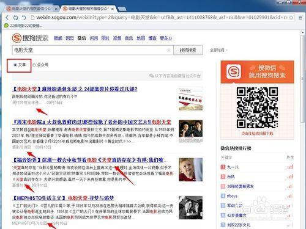Click the scrollbar up arrow
306x229 pixels.
tap(302, 32)
